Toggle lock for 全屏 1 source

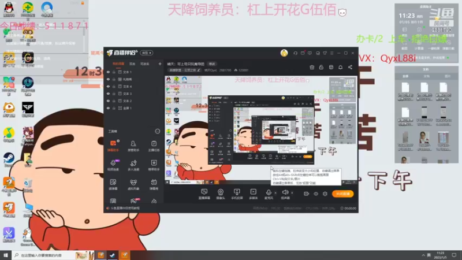(114, 108)
